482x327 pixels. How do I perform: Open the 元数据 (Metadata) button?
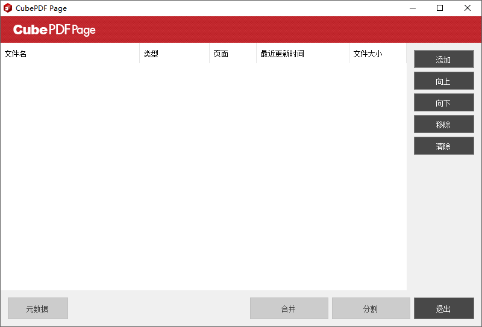(38, 308)
